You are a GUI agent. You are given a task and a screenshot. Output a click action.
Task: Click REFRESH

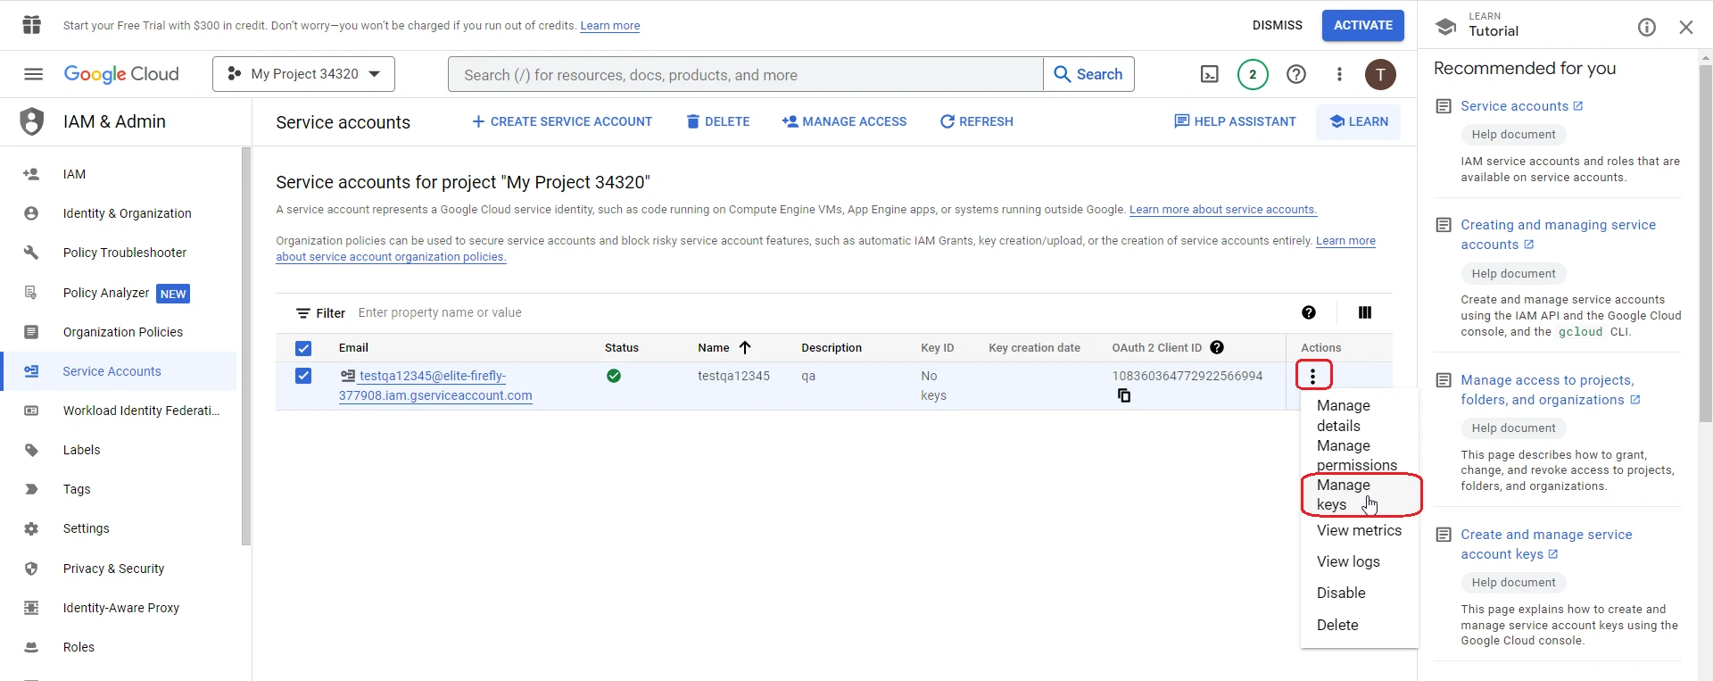click(x=977, y=121)
